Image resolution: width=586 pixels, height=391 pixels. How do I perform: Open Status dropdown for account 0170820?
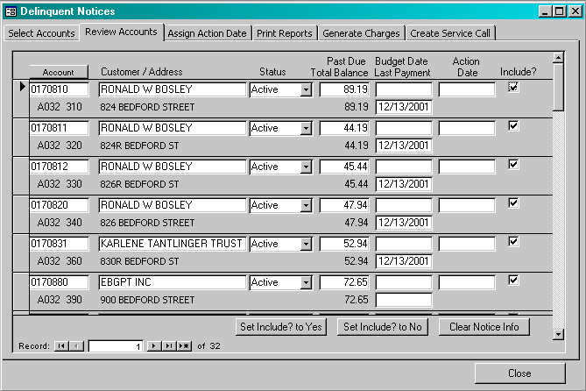click(306, 205)
